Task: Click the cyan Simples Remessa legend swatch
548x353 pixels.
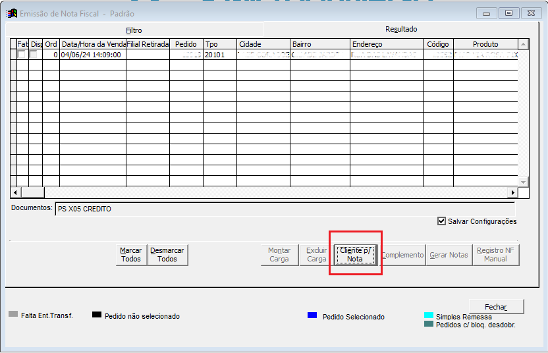Action: (x=429, y=316)
